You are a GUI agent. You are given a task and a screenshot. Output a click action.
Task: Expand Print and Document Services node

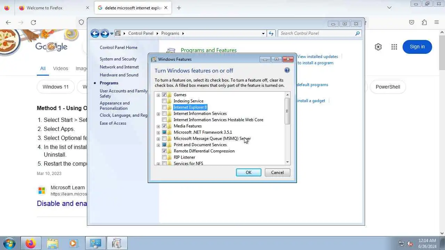[x=158, y=145]
